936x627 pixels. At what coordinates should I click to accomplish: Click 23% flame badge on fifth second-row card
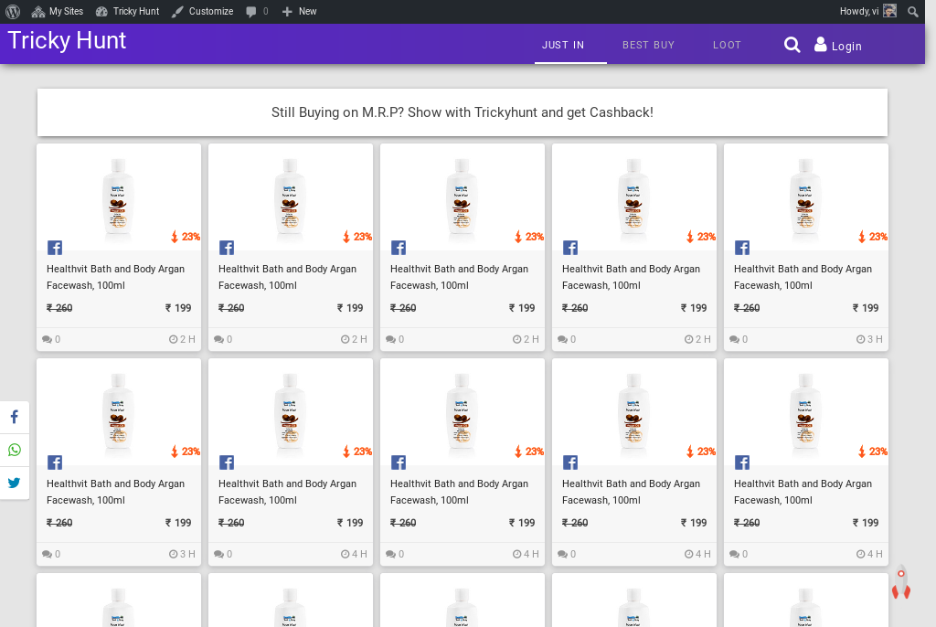click(873, 452)
